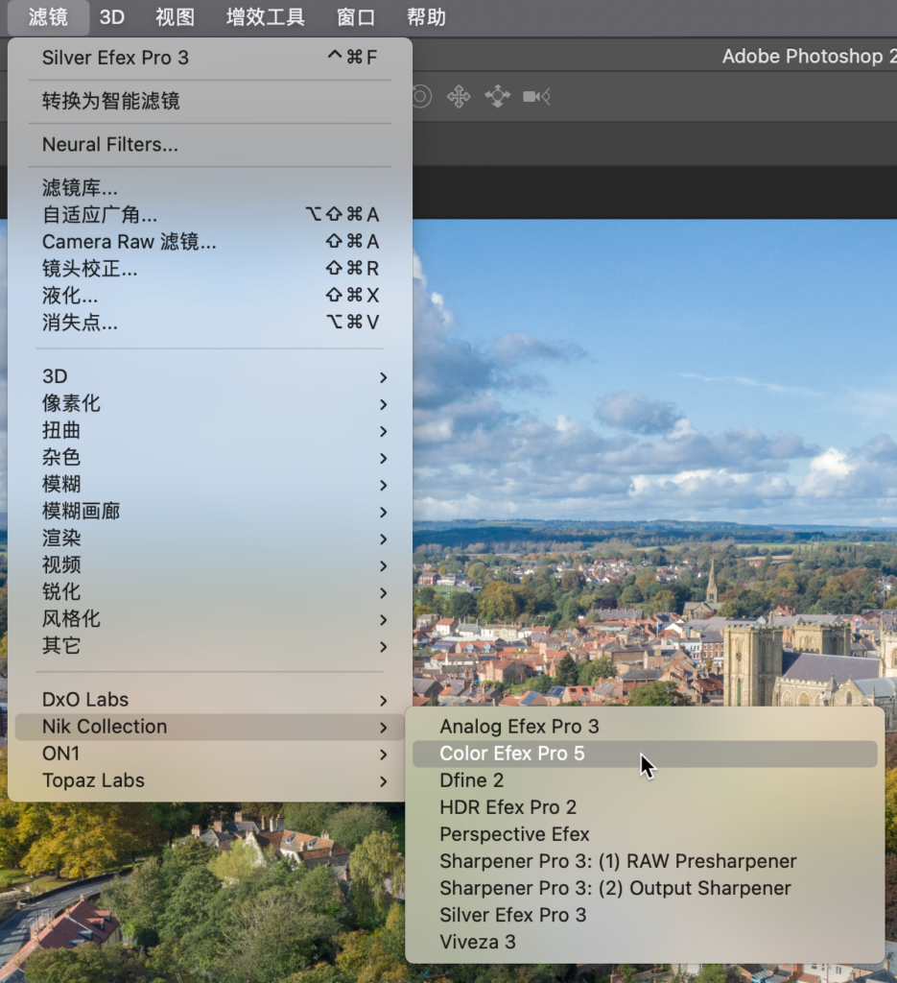Reapply last filter Silver Efex Pro 3 at menu top
Screen dimensions: 897x983
click(210, 58)
